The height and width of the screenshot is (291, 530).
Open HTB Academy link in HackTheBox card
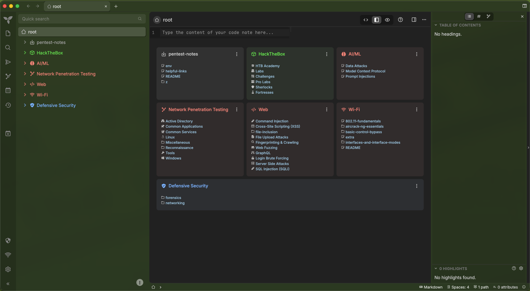267,66
